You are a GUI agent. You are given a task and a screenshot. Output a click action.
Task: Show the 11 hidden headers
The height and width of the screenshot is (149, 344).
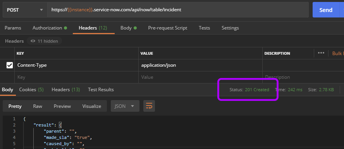click(44, 41)
